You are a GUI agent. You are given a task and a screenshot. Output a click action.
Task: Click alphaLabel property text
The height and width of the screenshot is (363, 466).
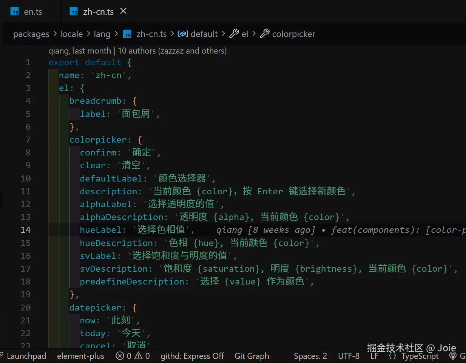(x=105, y=204)
